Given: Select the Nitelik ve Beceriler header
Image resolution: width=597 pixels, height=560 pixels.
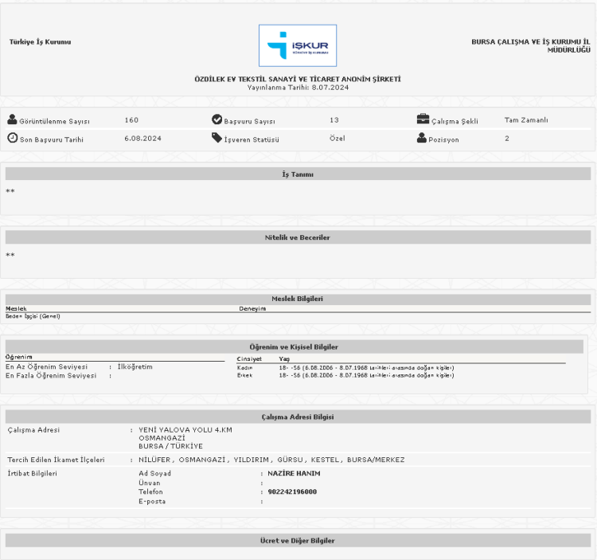Looking at the screenshot, I should point(298,237).
